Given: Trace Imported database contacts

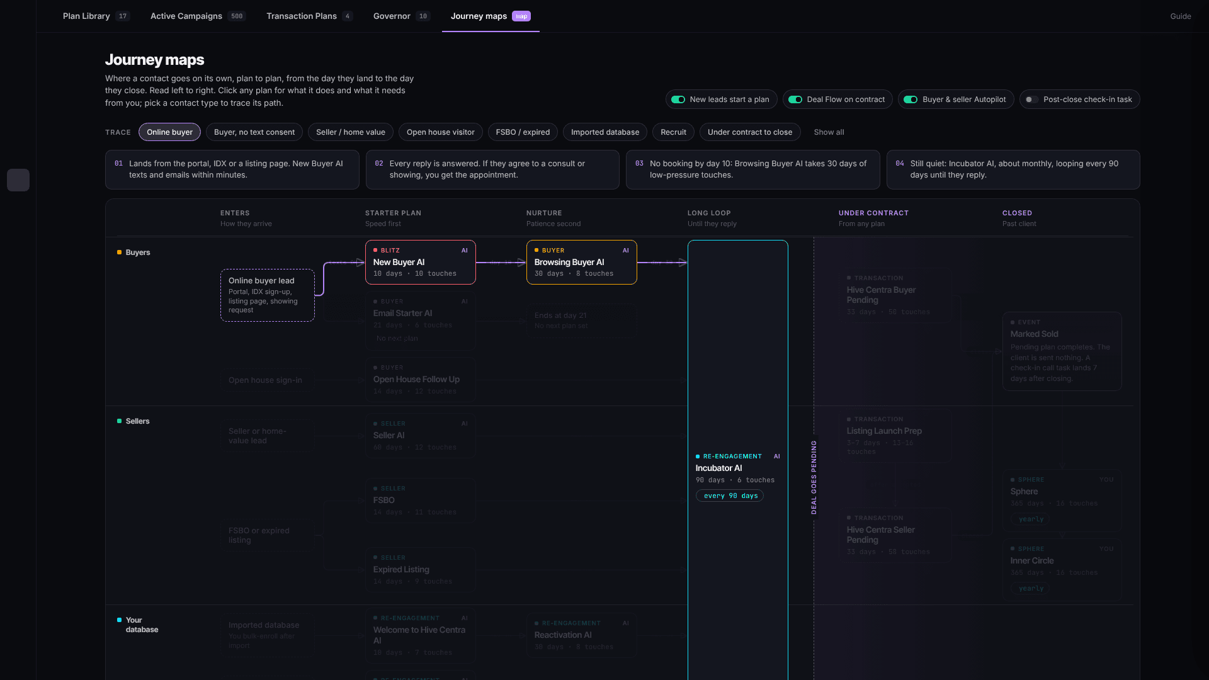Looking at the screenshot, I should pyautogui.click(x=605, y=132).
